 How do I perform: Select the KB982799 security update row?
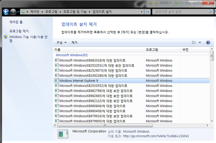pyautogui.click(x=131, y=91)
